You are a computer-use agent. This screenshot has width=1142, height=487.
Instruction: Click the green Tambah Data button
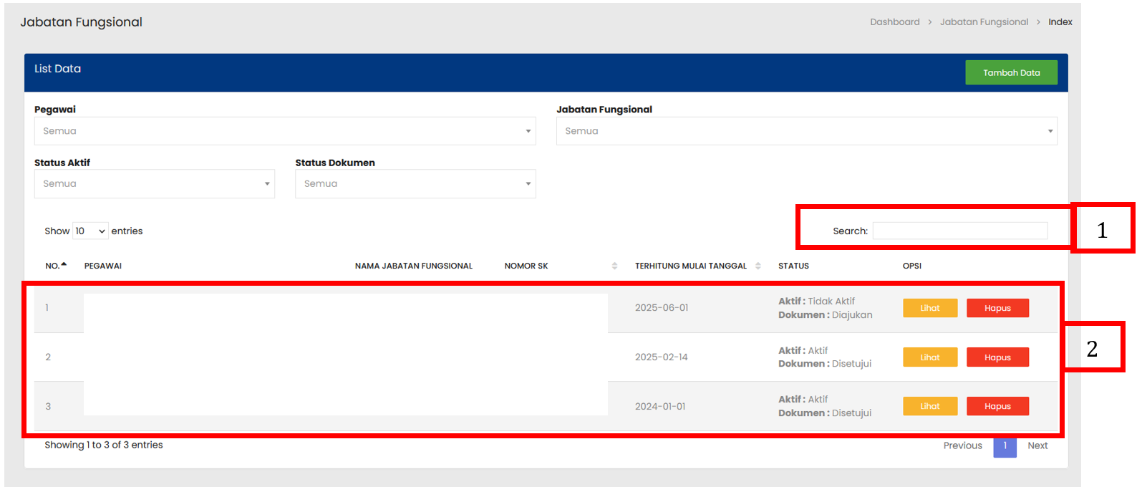click(x=1010, y=72)
